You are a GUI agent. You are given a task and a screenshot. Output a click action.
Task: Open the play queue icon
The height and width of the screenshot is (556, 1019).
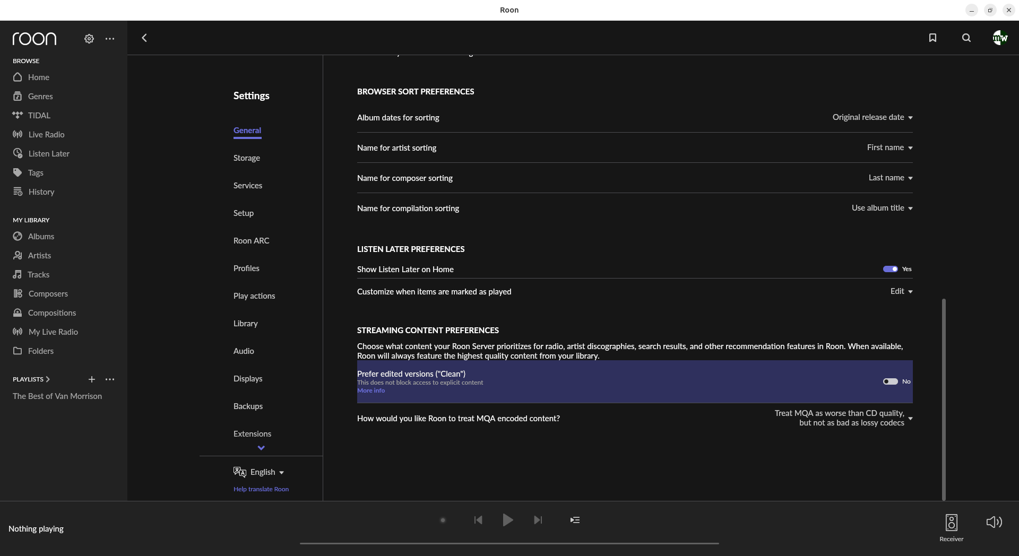pyautogui.click(x=575, y=520)
